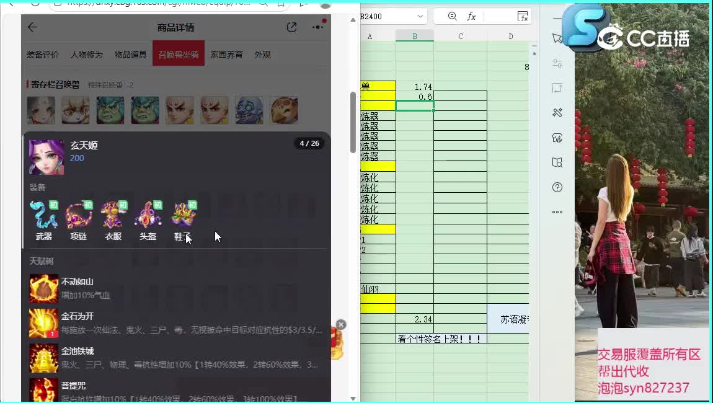Select the 苏语凝 cell

(x=508, y=319)
